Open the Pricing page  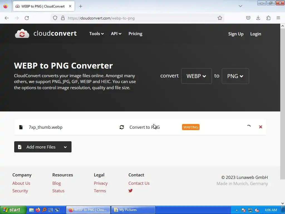[x=136, y=34]
